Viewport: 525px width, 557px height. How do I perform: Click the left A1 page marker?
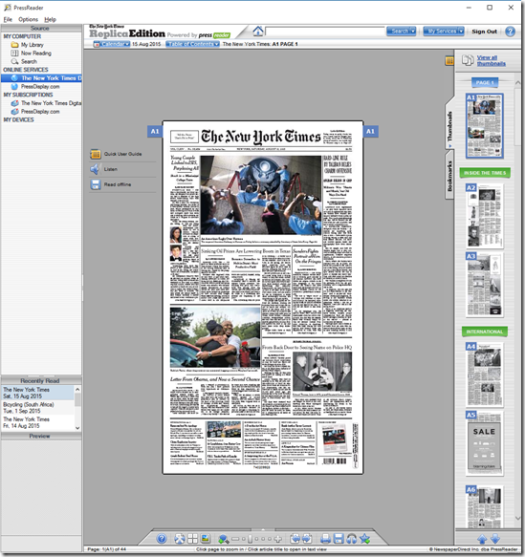155,132
